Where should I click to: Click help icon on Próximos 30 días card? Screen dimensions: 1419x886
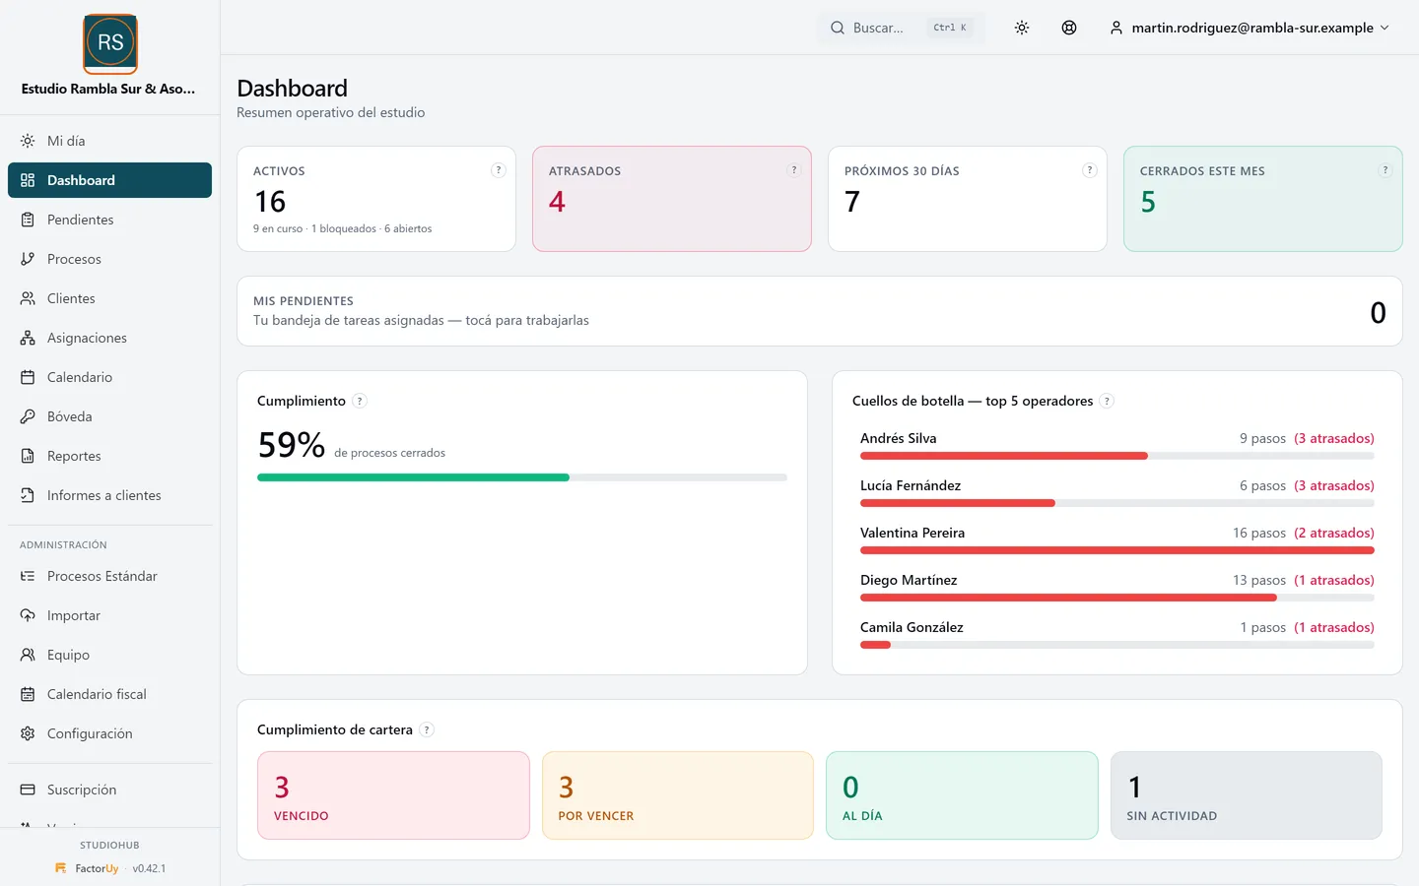tap(1090, 170)
